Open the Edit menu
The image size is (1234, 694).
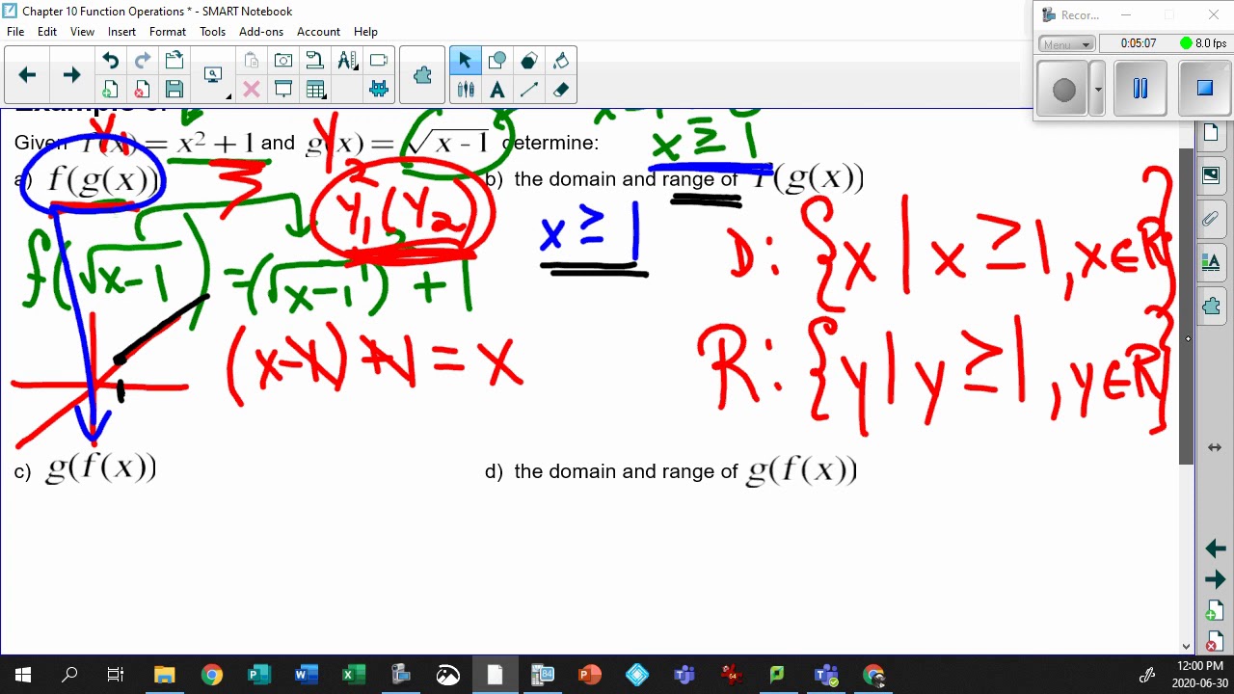coord(47,32)
